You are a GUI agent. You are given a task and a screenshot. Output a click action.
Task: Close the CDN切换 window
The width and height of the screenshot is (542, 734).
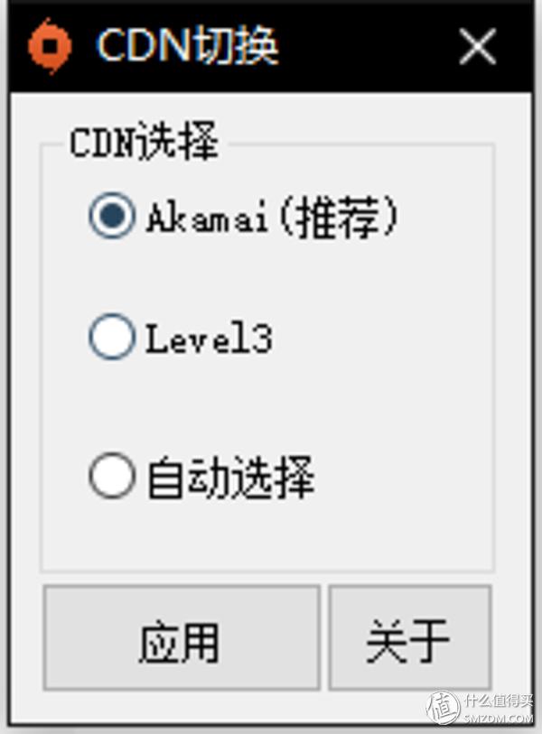pos(477,46)
